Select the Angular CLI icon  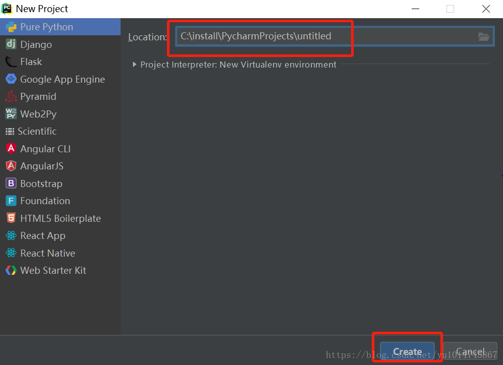tap(11, 148)
